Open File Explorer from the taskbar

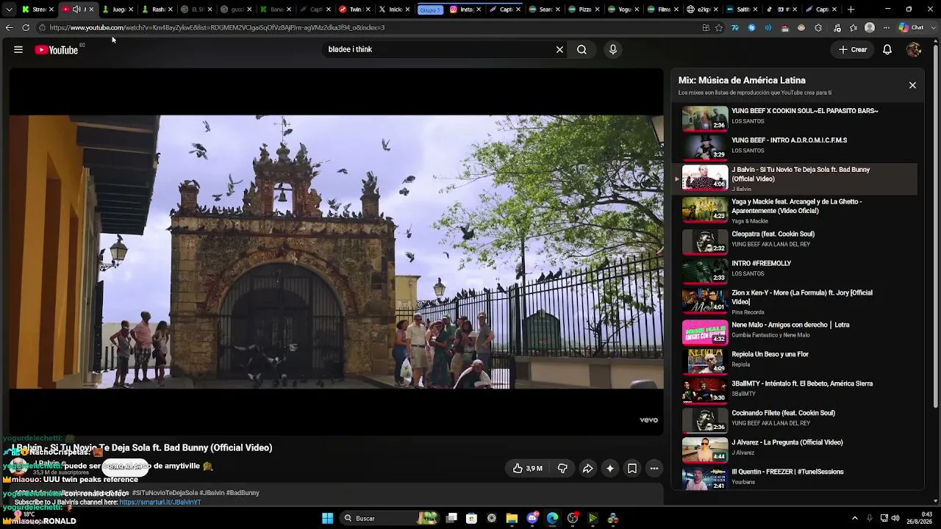tap(512, 519)
